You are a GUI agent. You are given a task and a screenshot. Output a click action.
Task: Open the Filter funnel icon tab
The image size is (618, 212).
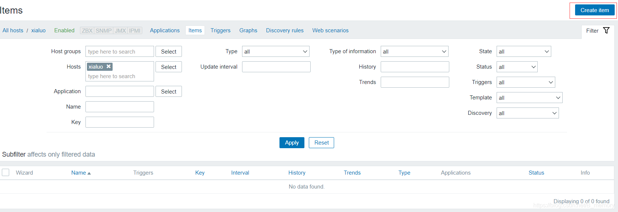598,31
